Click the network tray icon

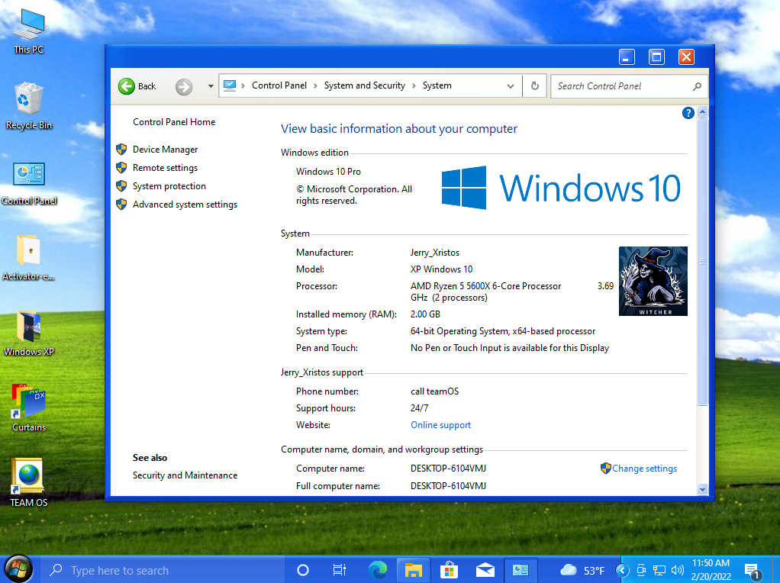pos(659,571)
